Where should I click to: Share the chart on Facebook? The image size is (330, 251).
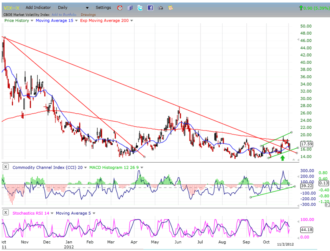point(150,8)
